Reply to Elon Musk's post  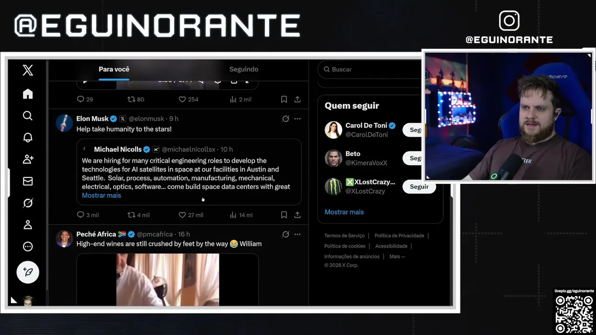[x=81, y=215]
